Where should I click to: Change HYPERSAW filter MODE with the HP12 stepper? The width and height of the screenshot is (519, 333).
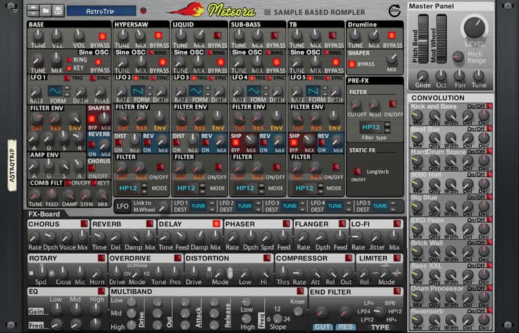coord(145,188)
